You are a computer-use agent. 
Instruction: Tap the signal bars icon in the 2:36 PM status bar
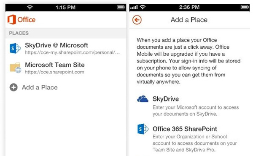click(134, 7)
